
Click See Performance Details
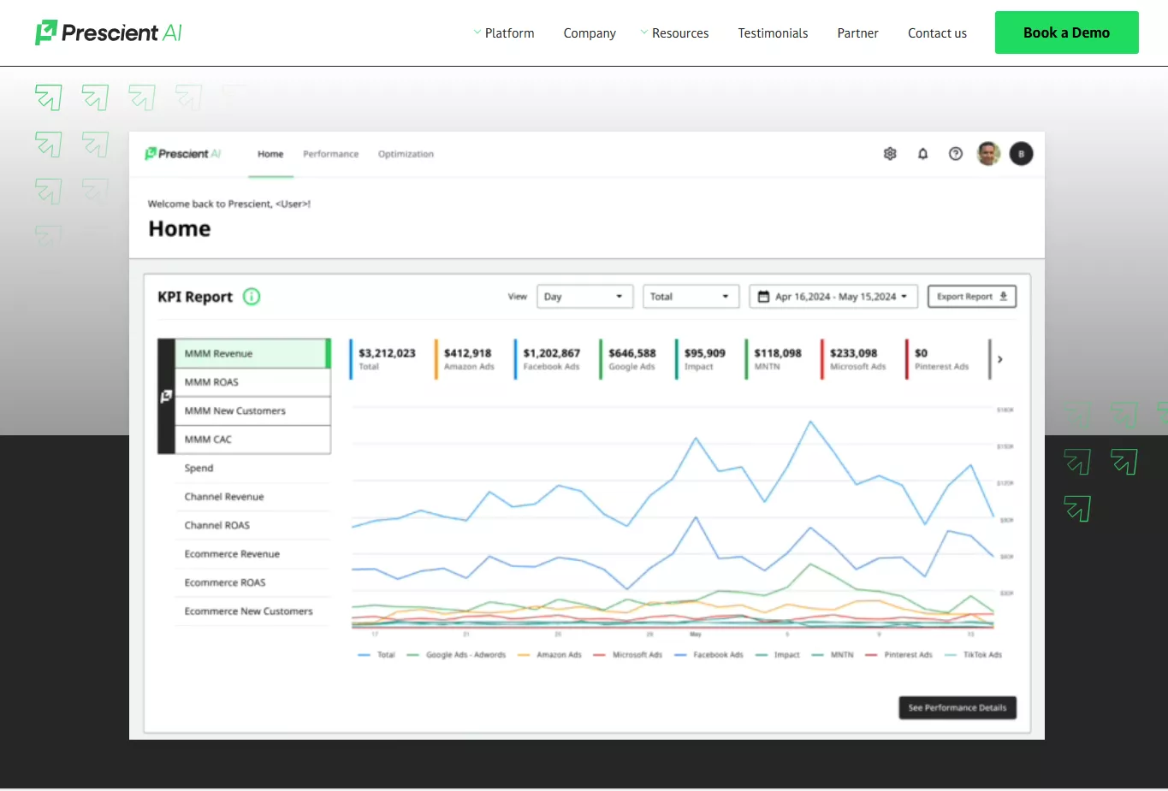click(957, 707)
